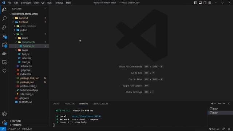Expand the public folder
This screenshot has width=233, height=131.
click(x=29, y=30)
